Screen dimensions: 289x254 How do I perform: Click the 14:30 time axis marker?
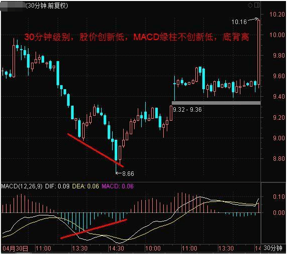click(116, 248)
